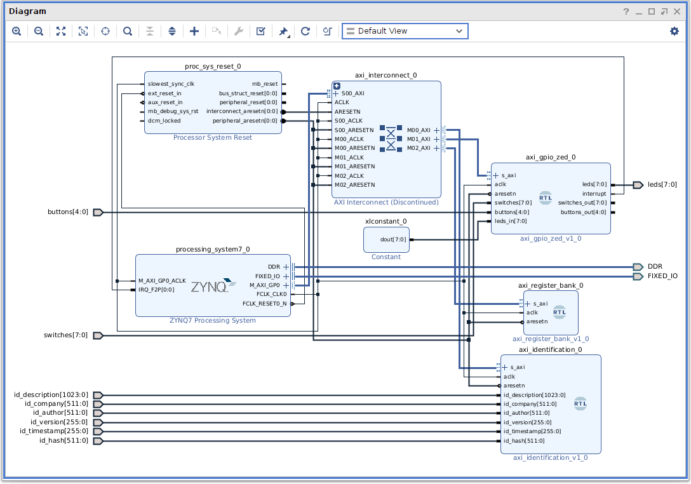Click the pin icon in the toolbar
This screenshot has height=484, width=691.
283,31
